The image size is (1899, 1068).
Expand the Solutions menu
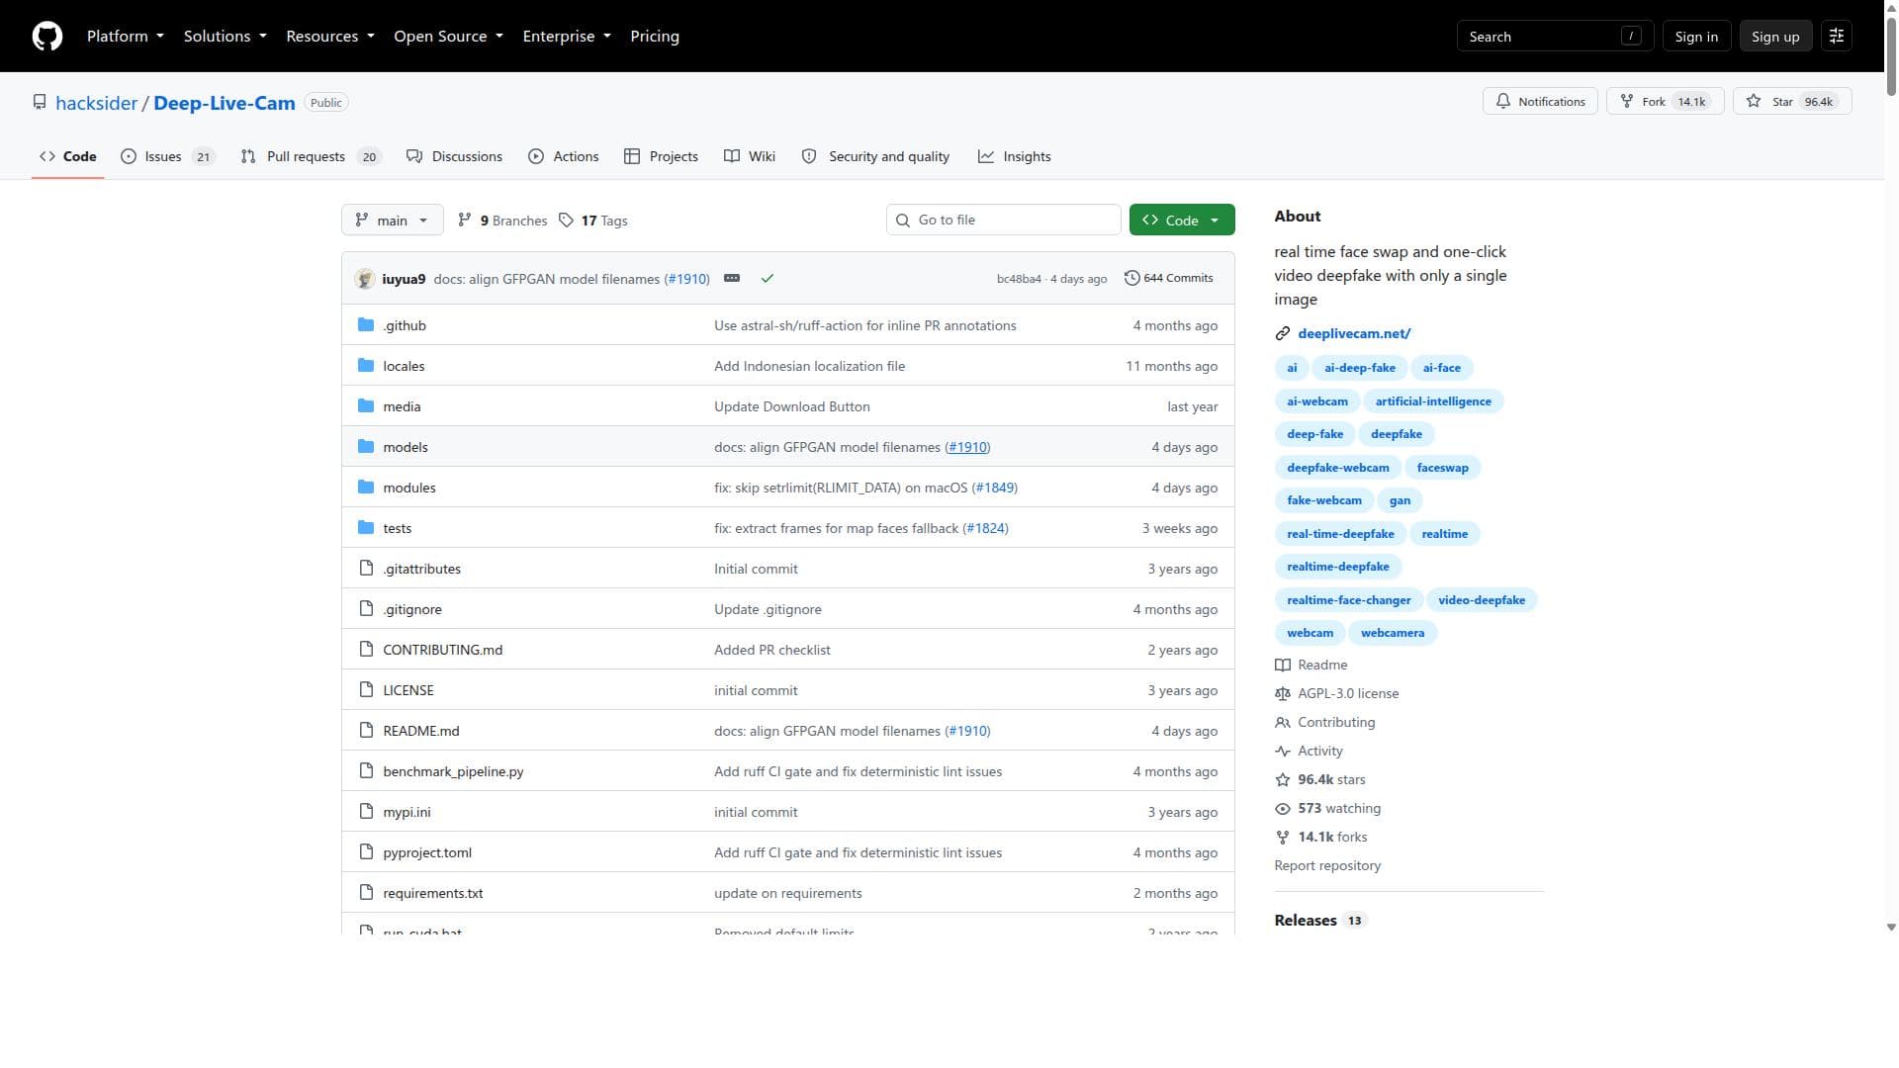click(226, 37)
